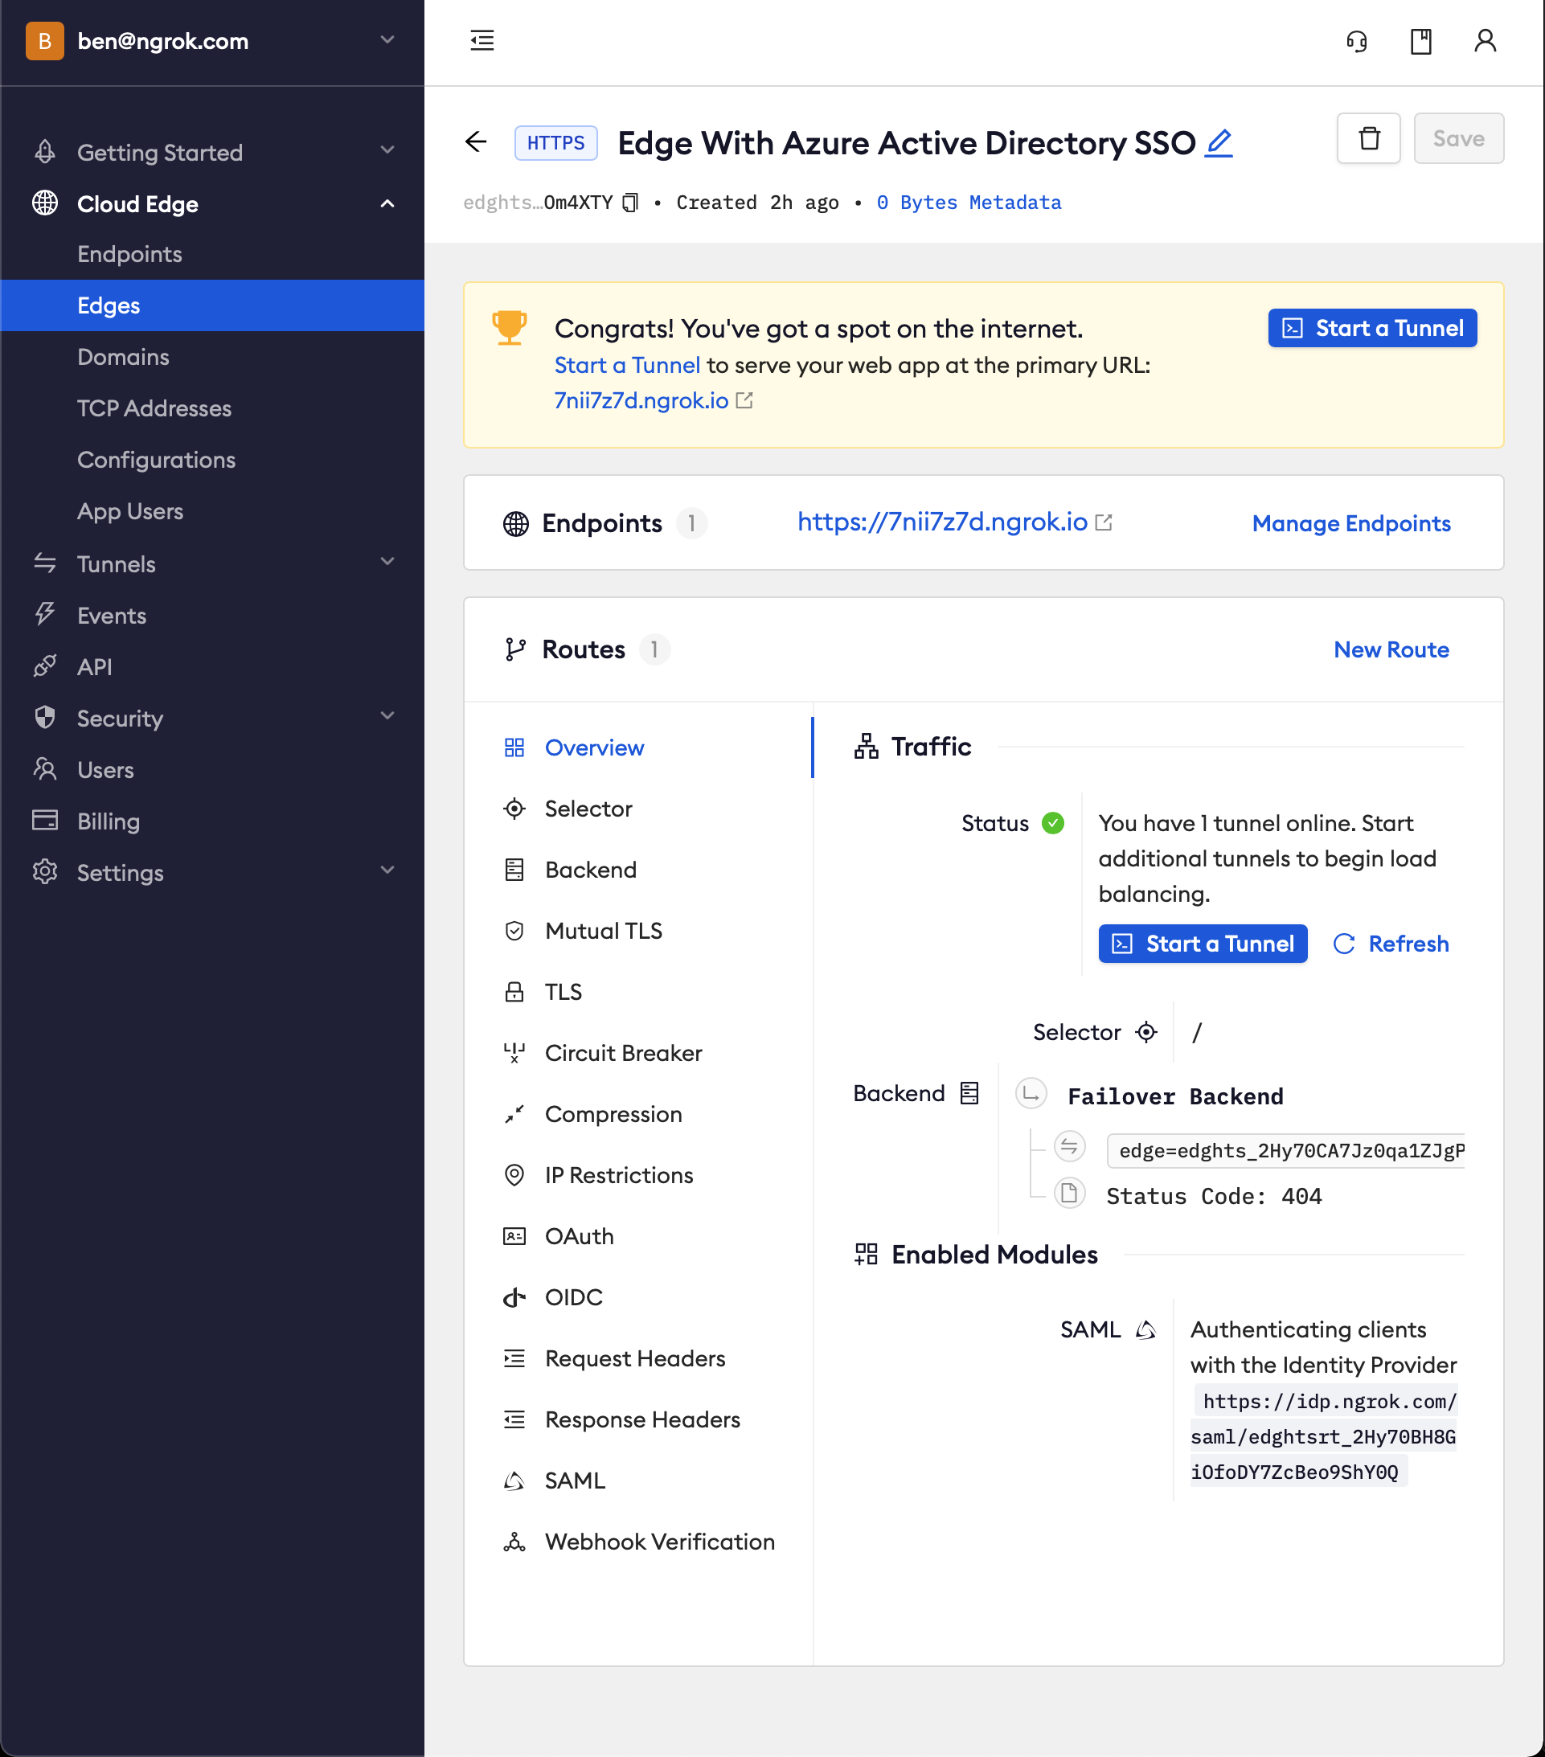The width and height of the screenshot is (1545, 1757).
Task: Open external link icon next to endpoint URL
Action: [1104, 522]
